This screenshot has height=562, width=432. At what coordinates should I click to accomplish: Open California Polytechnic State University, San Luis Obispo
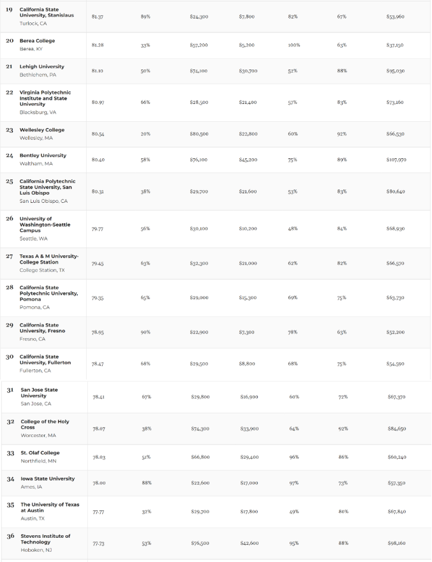(47, 187)
